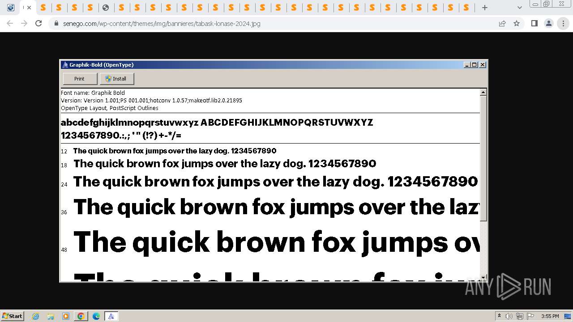The image size is (573, 322).
Task: Go forward in Chrome
Action: [x=24, y=23]
